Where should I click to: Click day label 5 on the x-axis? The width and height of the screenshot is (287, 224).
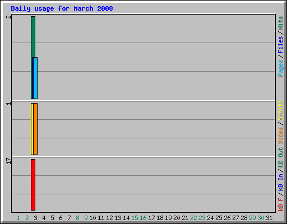[52, 218]
